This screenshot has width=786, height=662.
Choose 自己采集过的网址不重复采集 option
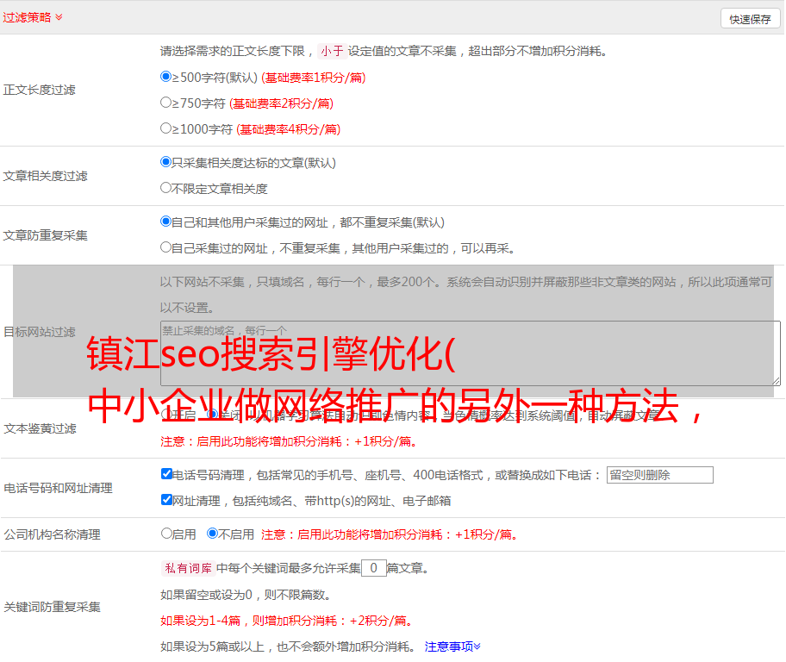coord(166,247)
